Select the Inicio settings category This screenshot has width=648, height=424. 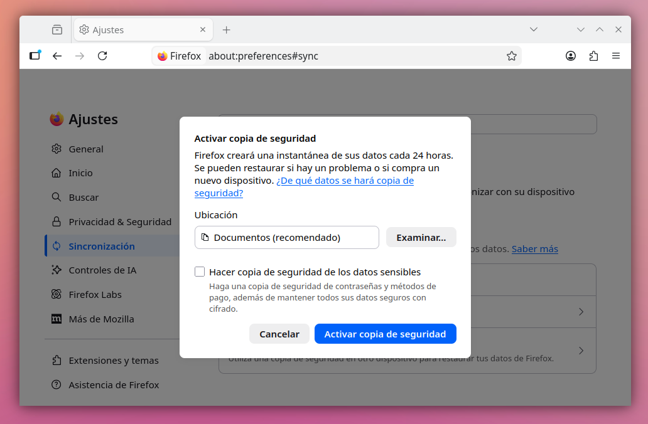tap(112, 173)
